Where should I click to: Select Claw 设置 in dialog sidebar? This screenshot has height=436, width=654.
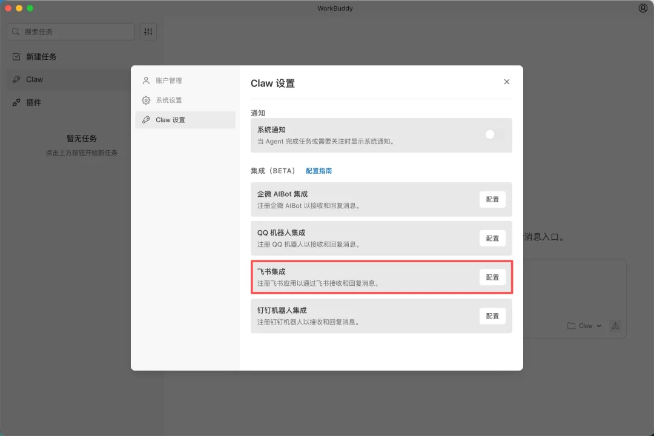tap(185, 120)
